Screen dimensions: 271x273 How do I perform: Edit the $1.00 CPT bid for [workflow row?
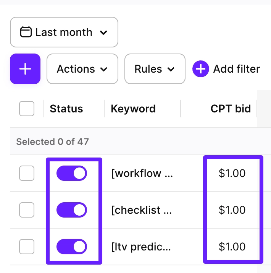(x=232, y=173)
